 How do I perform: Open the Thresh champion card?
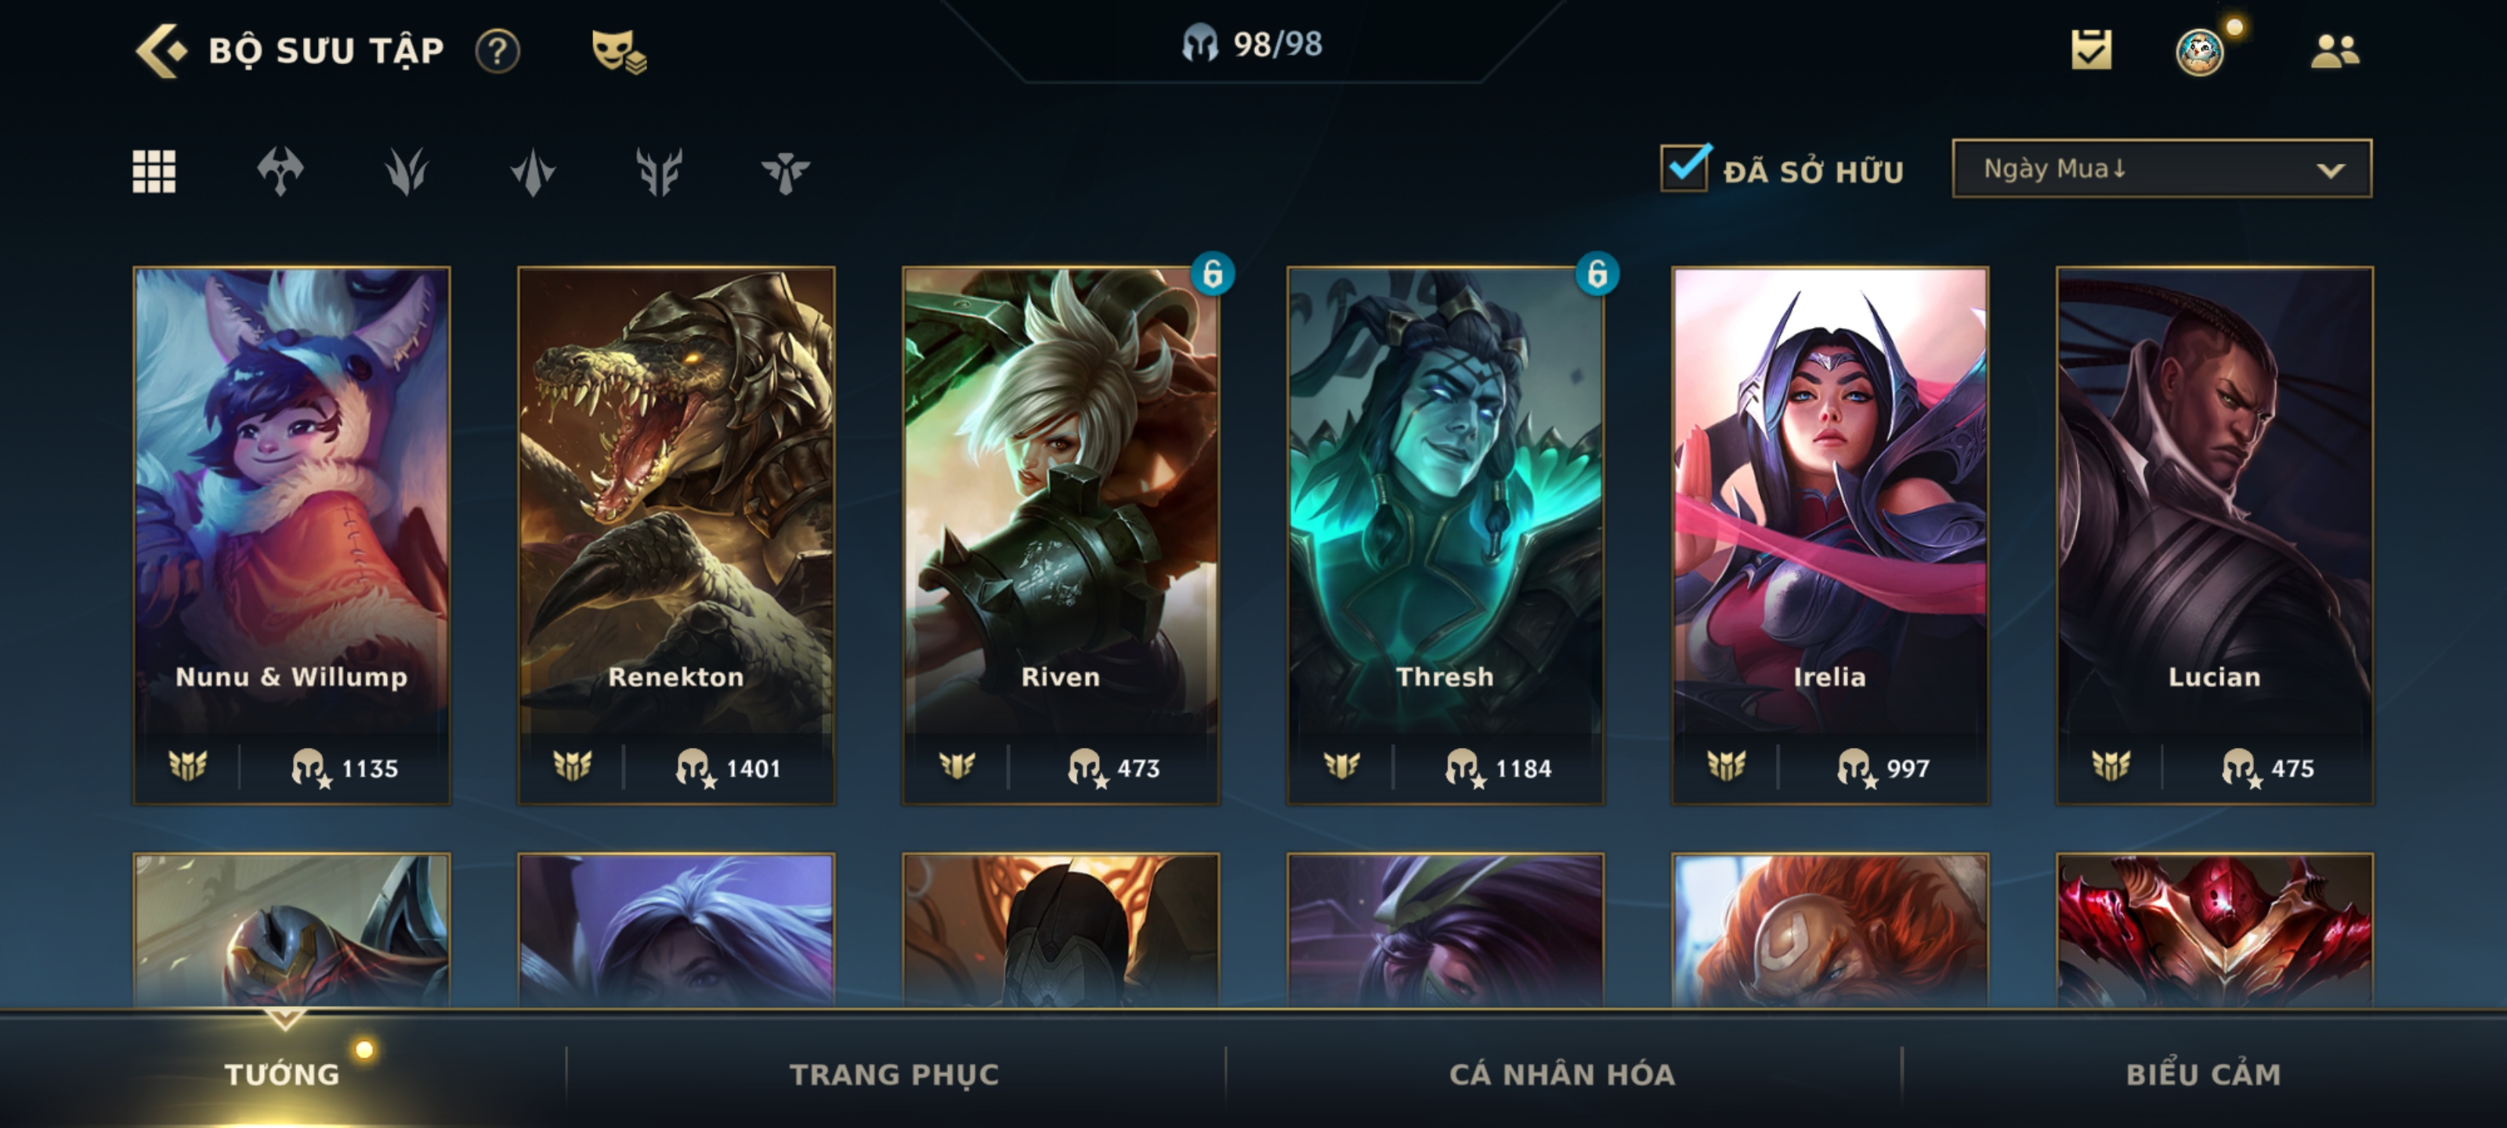tap(1445, 535)
